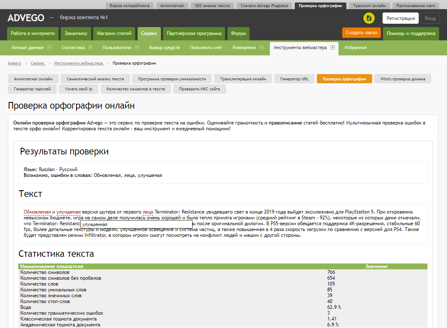The width and height of the screenshot is (447, 328).
Task: Click the Регистрация button
Action: 400,18
